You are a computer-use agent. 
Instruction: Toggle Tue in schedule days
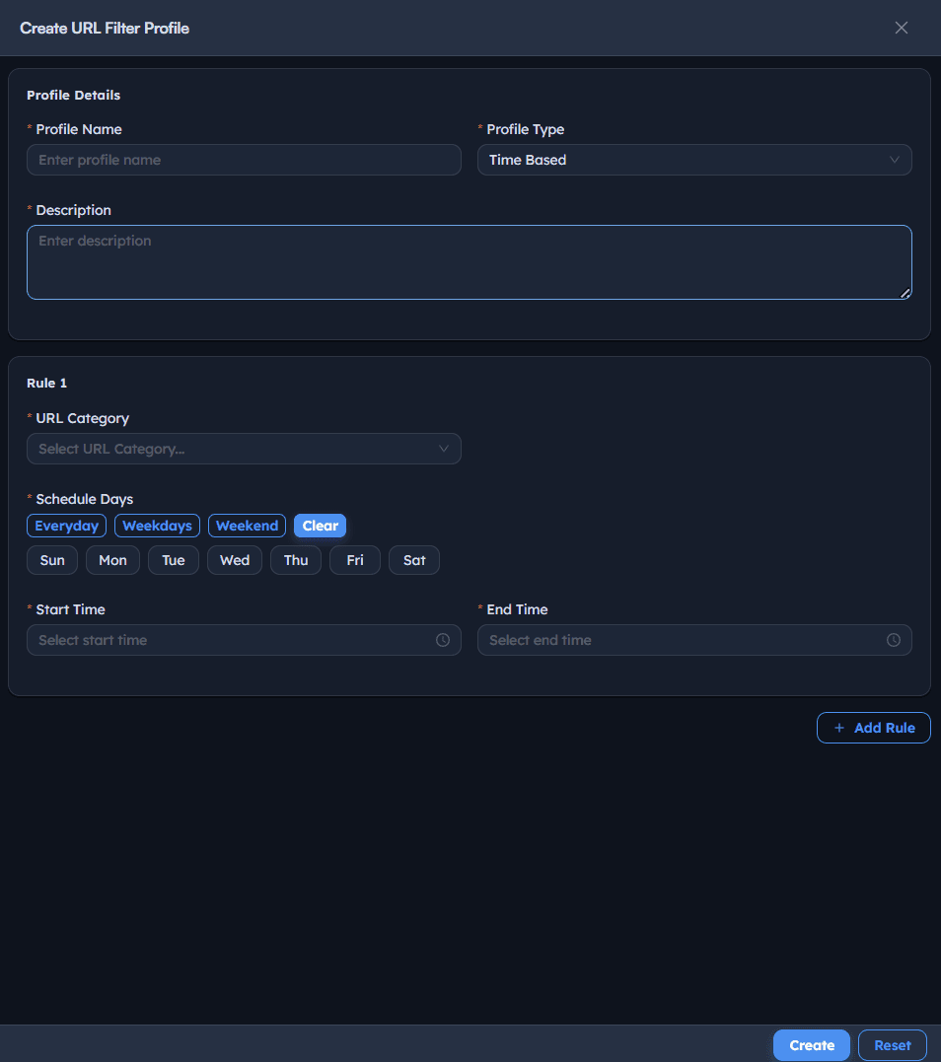click(x=174, y=560)
